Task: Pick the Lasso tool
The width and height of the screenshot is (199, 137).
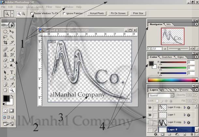Action: click(5, 37)
